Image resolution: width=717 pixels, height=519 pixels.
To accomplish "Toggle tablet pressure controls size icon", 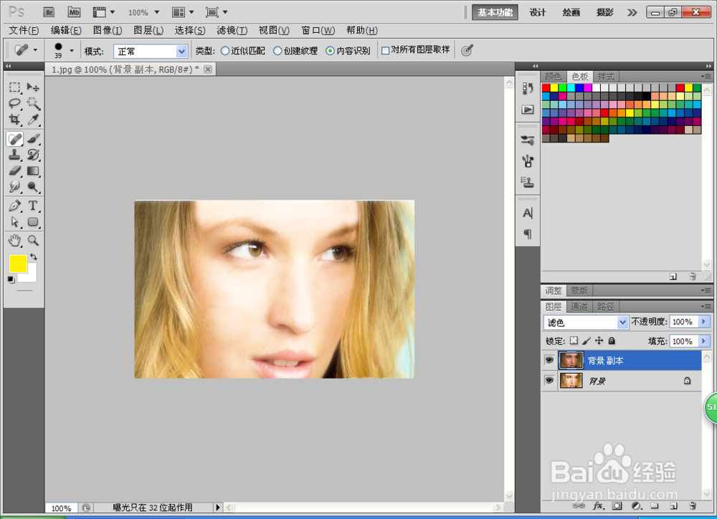I will pos(467,50).
